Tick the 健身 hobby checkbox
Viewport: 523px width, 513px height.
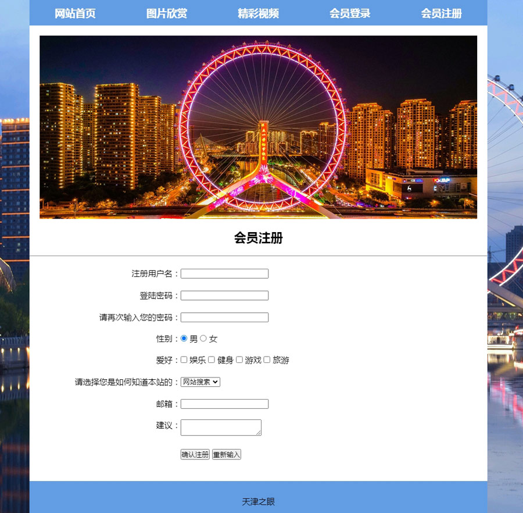pos(212,360)
